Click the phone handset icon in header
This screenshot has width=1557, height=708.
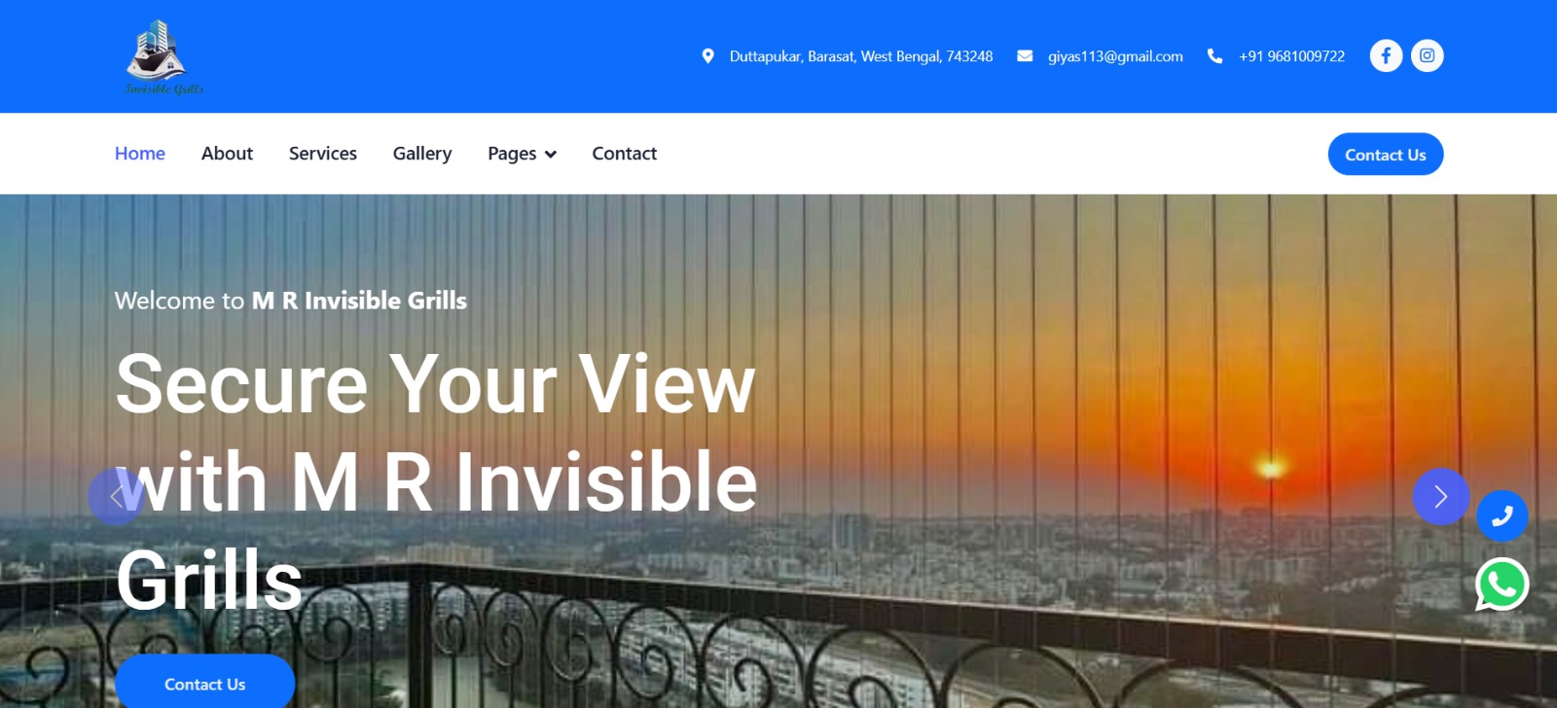point(1214,56)
